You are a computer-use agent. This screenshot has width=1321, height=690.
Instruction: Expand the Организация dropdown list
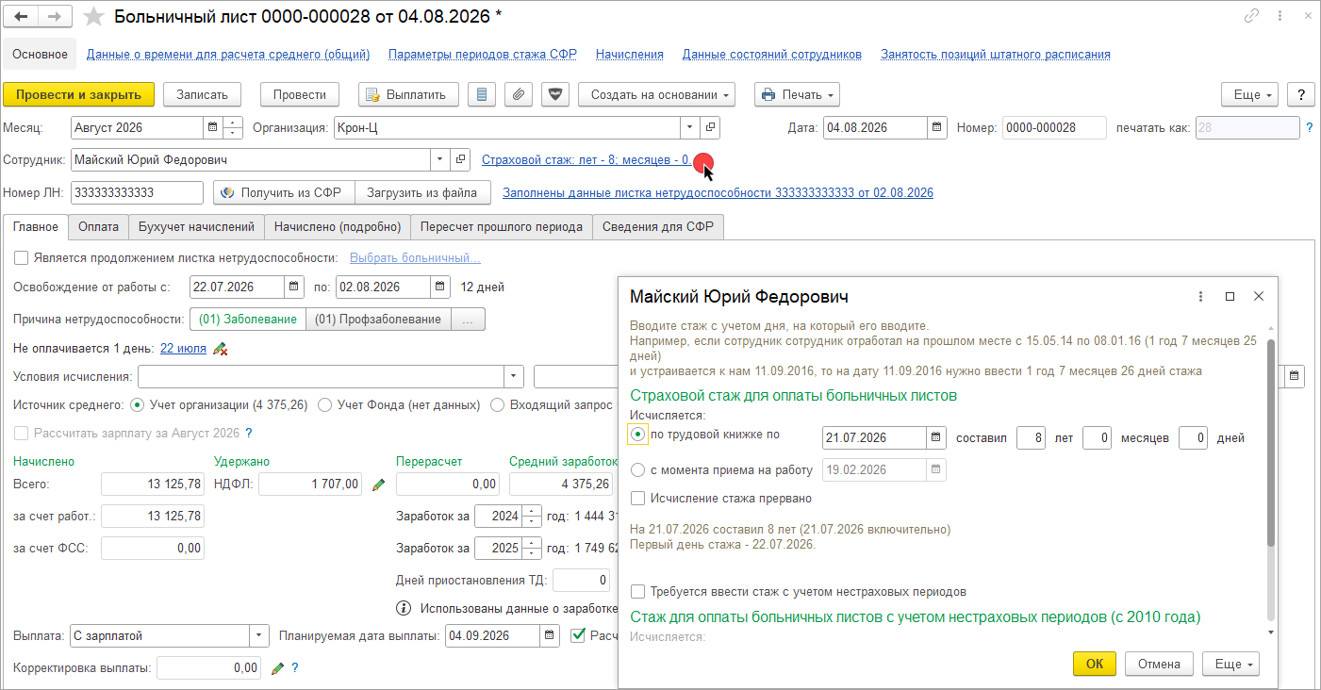point(691,127)
